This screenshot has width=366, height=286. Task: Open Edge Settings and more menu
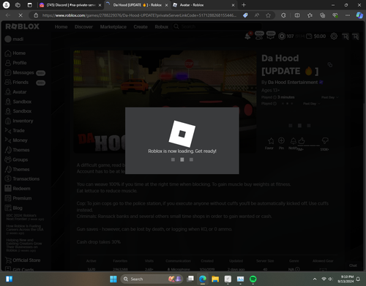348,15
